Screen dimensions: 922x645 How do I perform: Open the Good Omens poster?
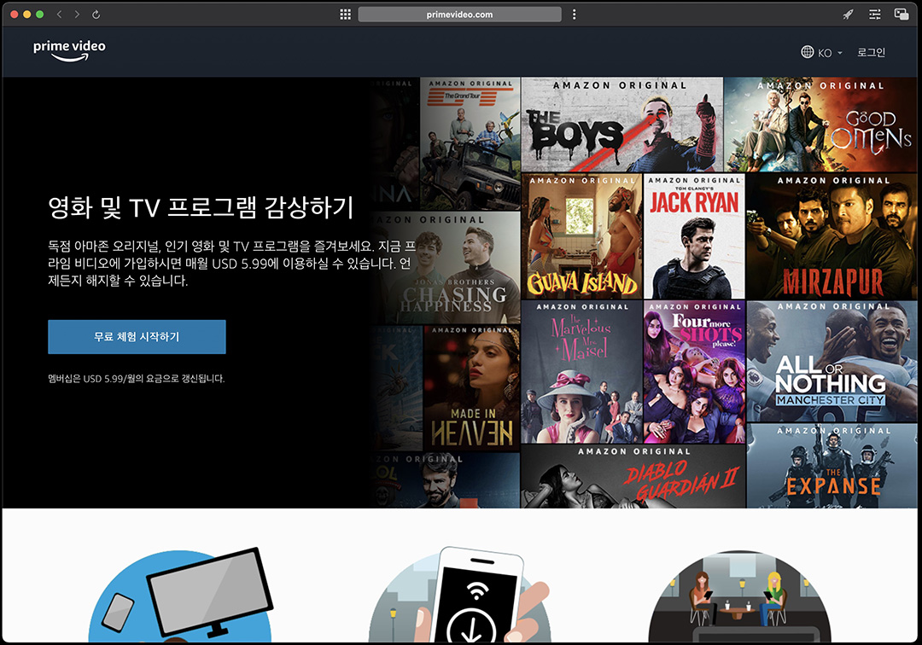click(x=820, y=125)
